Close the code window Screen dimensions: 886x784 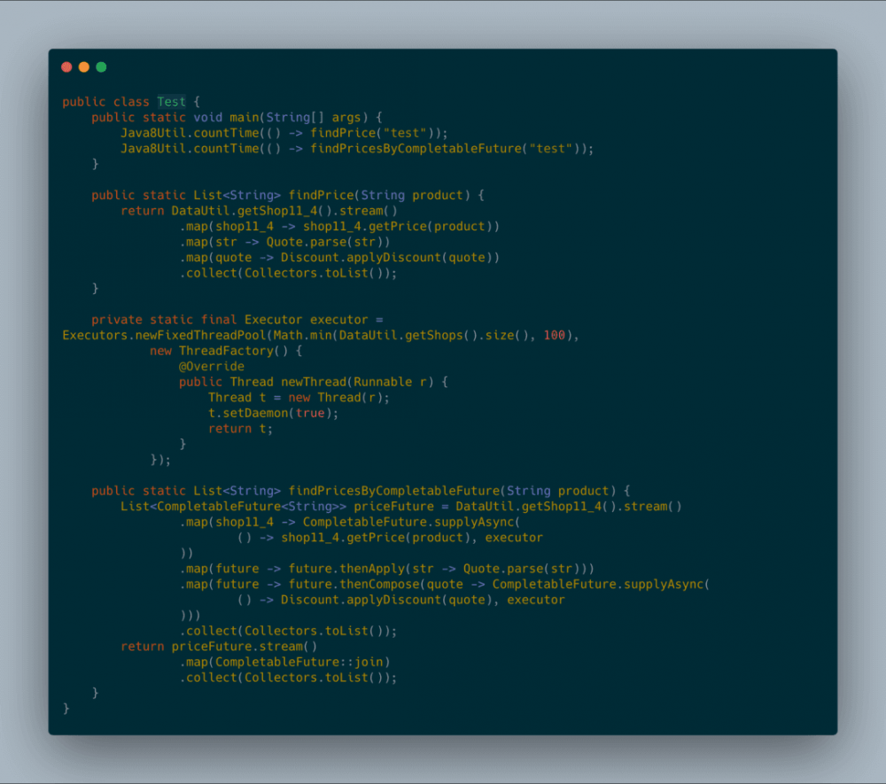pos(66,66)
